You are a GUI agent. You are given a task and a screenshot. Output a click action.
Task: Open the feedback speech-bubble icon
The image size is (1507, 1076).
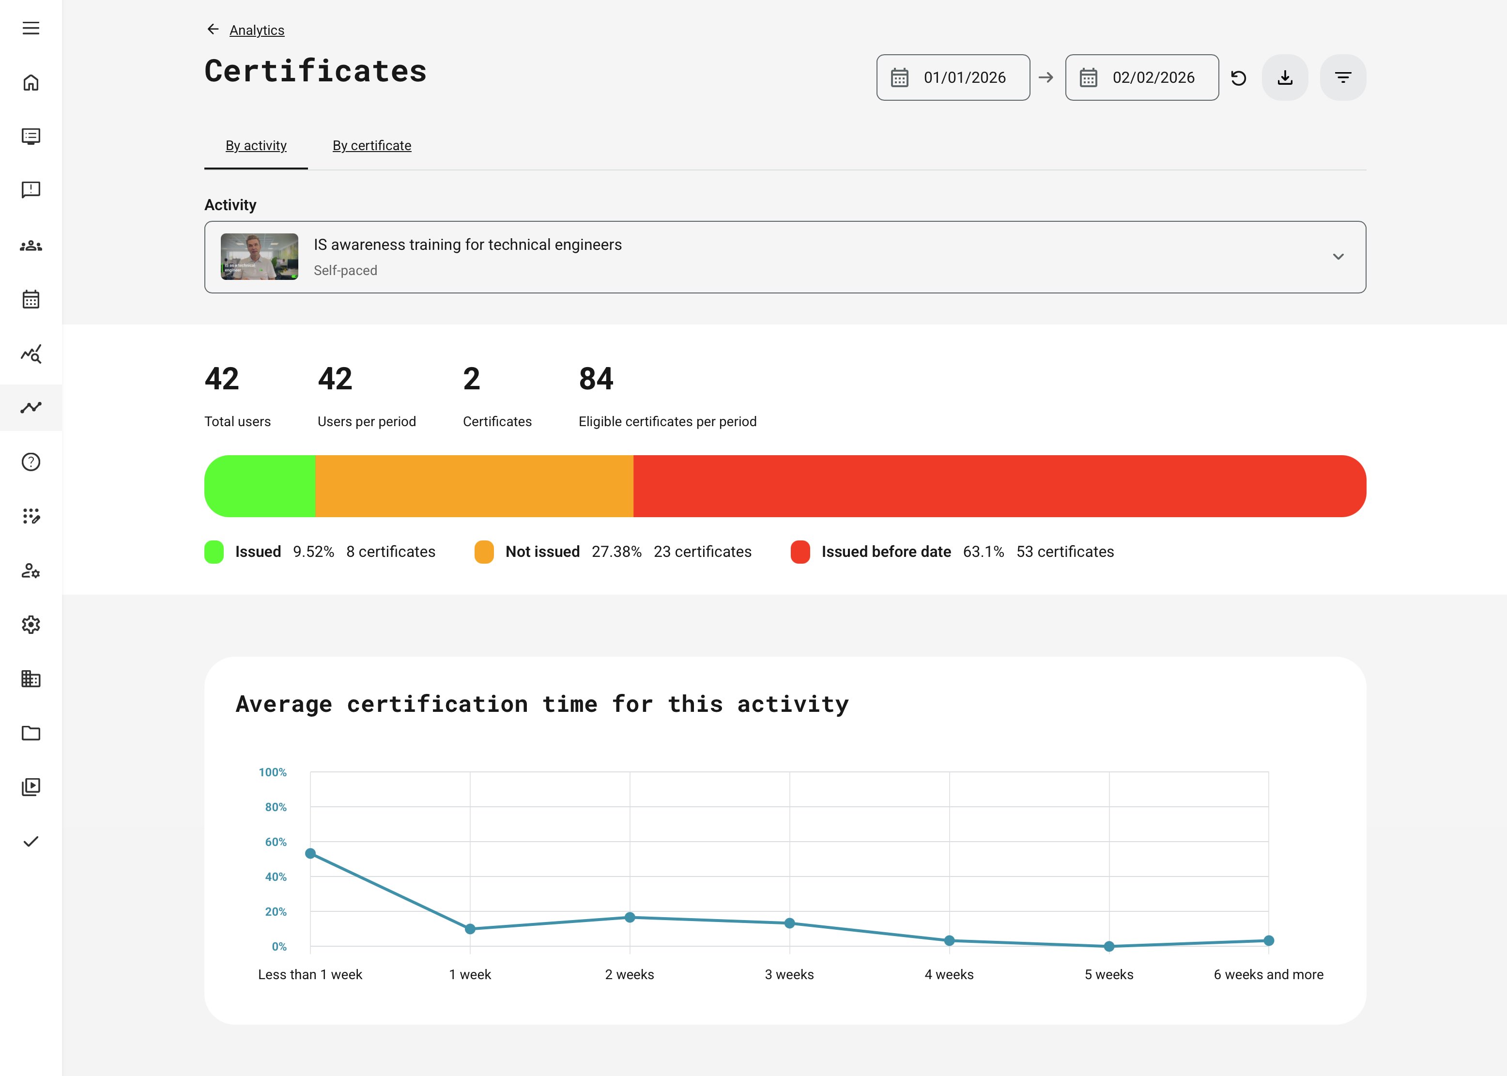[31, 190]
